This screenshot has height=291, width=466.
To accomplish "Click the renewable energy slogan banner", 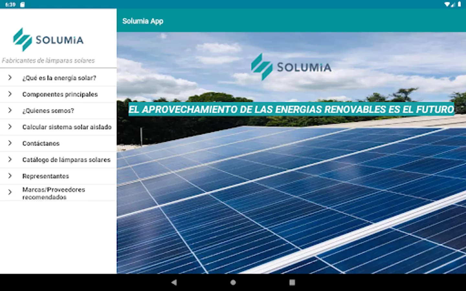I will (x=291, y=109).
